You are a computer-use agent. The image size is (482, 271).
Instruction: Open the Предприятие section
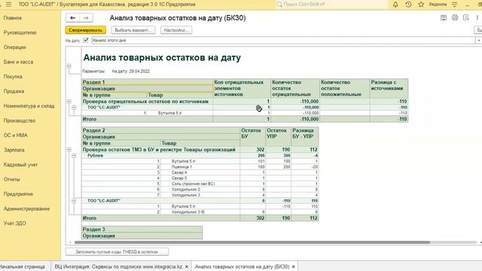(x=18, y=194)
